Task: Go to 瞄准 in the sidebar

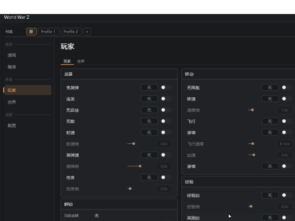Action: 28,67
